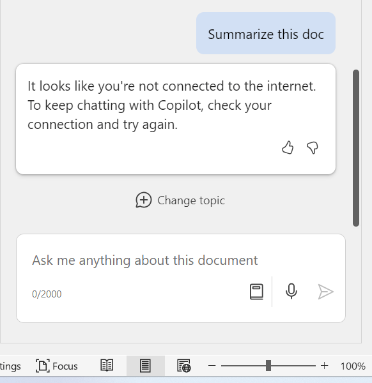
Task: Zoom in using the plus button
Action: (324, 366)
